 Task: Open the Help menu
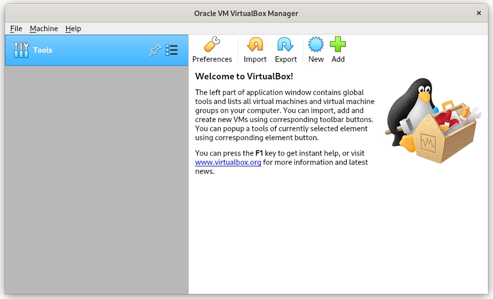[73, 28]
